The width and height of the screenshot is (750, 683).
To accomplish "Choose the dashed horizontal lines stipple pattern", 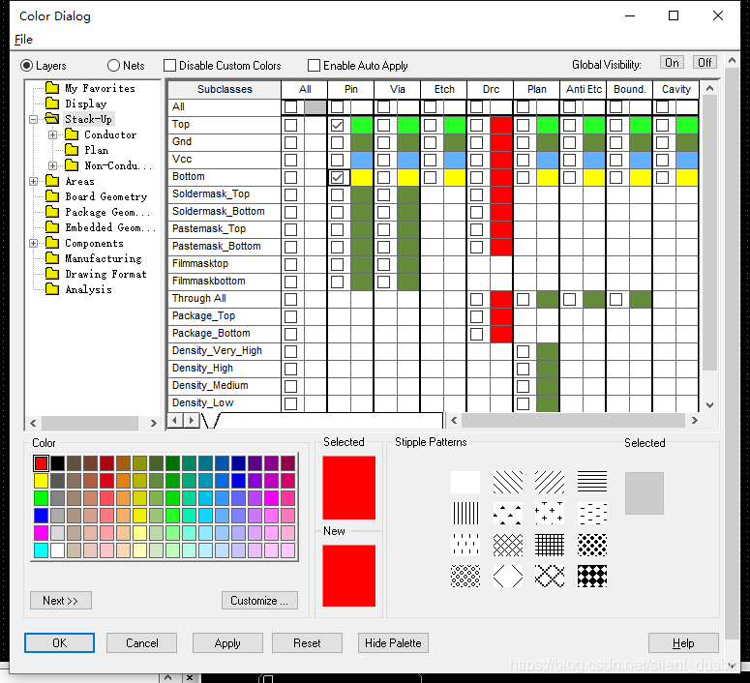I will click(592, 513).
